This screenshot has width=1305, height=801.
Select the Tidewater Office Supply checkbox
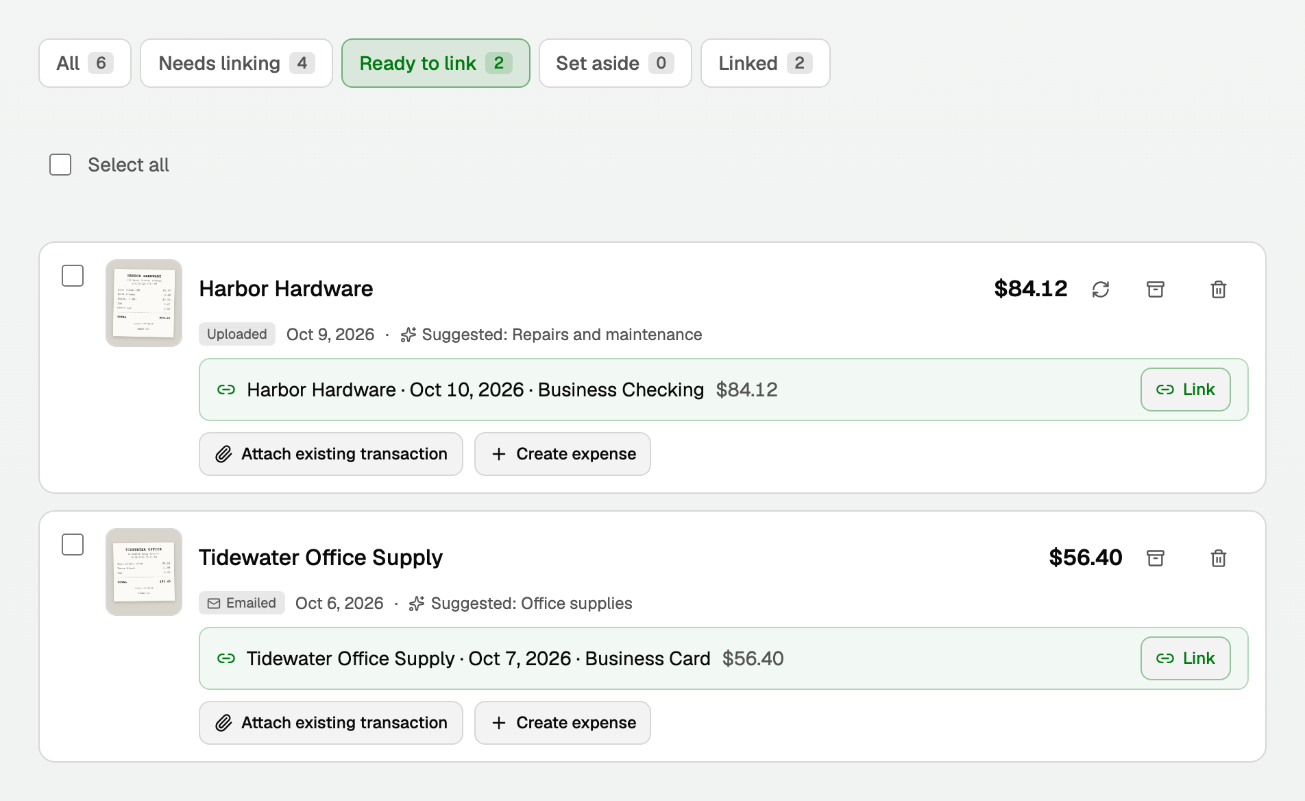click(x=73, y=545)
